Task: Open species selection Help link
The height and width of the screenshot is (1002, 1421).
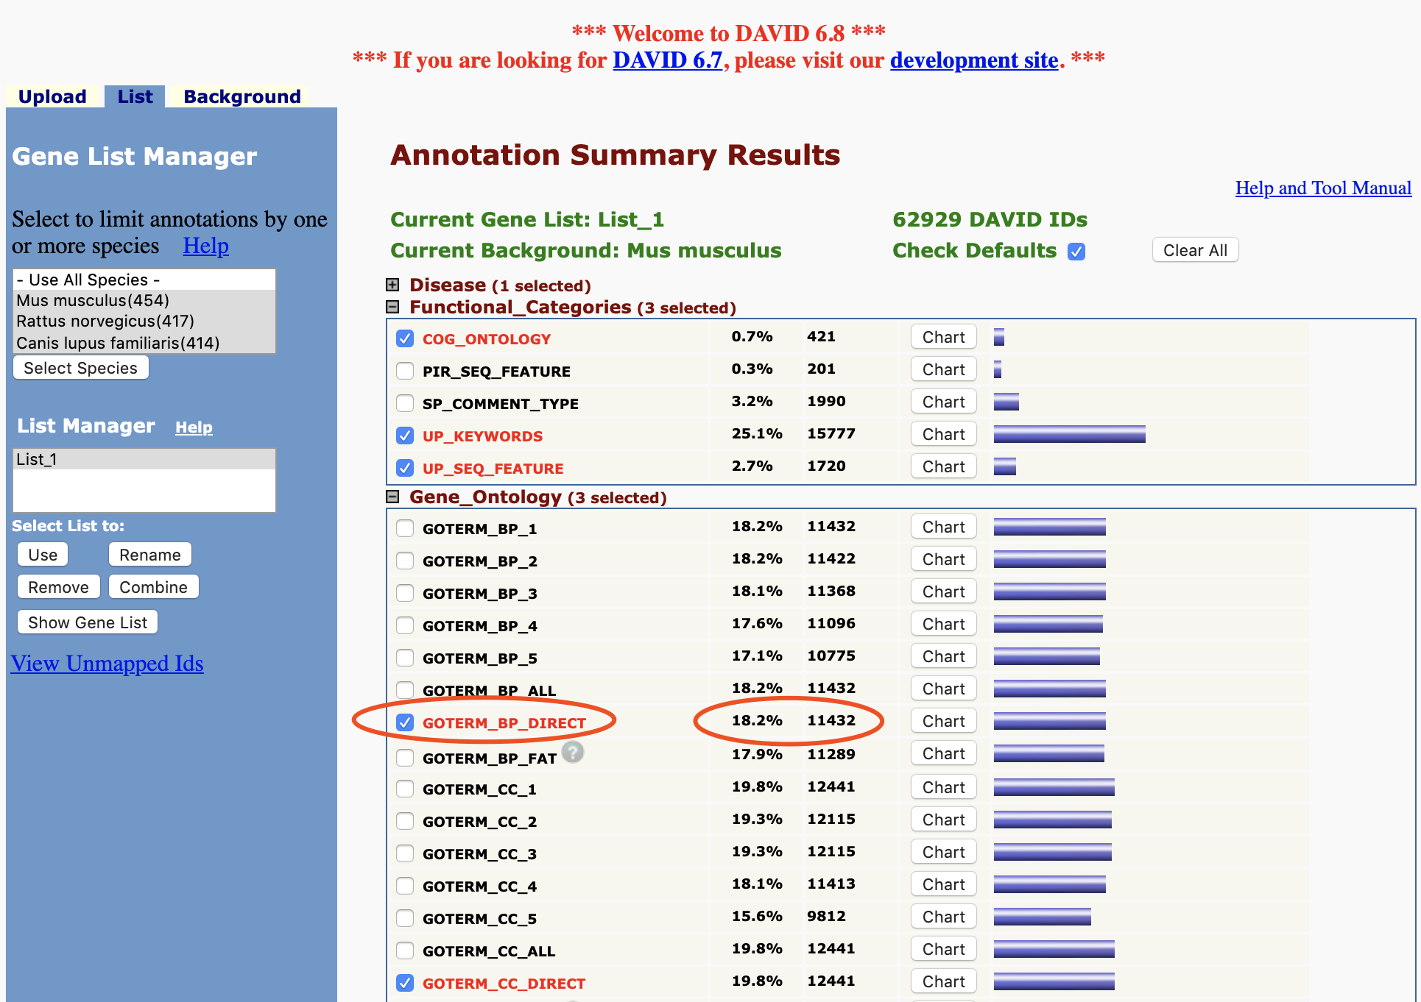Action: coord(206,246)
